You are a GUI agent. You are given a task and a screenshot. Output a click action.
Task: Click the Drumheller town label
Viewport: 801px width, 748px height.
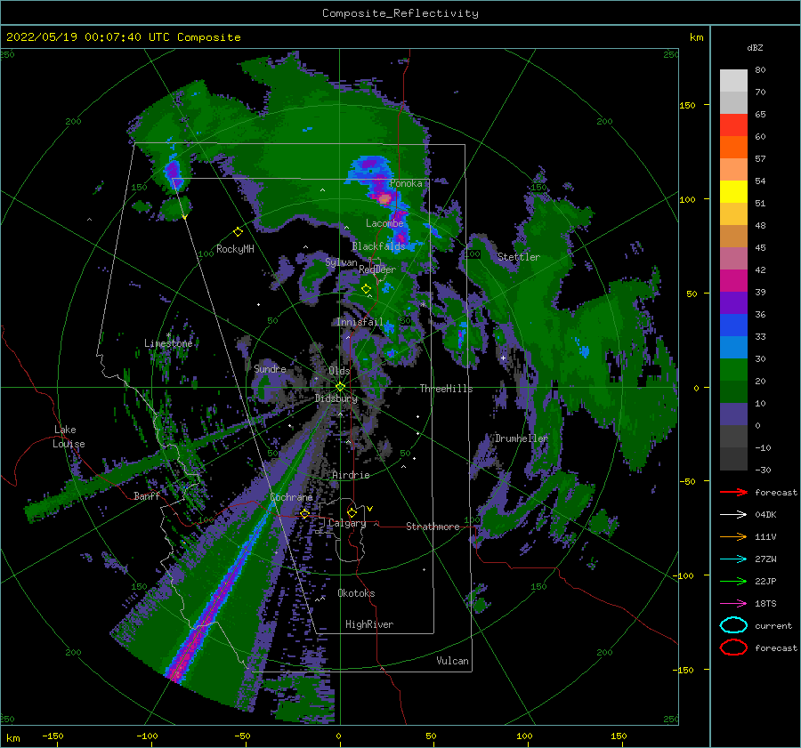coord(521,438)
